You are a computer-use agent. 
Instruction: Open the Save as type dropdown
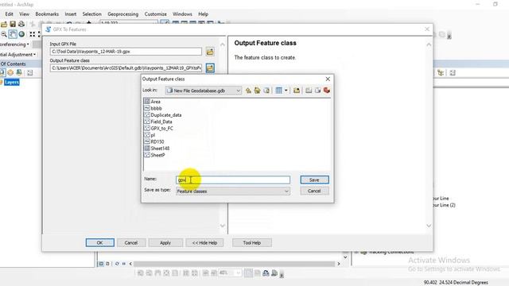click(x=286, y=191)
